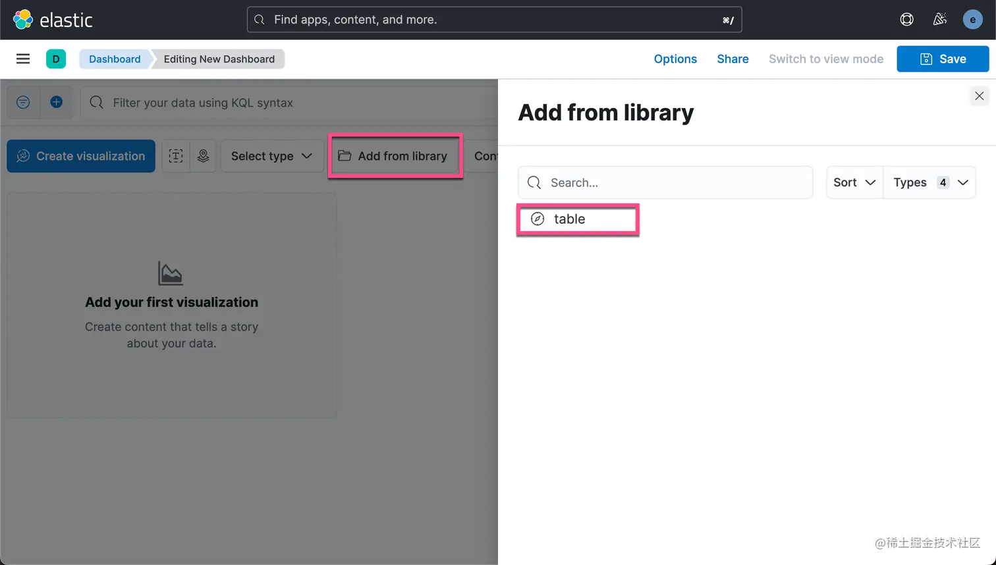Viewport: 996px width, 565px height.
Task: Close the Add from library flyout
Action: tap(979, 96)
